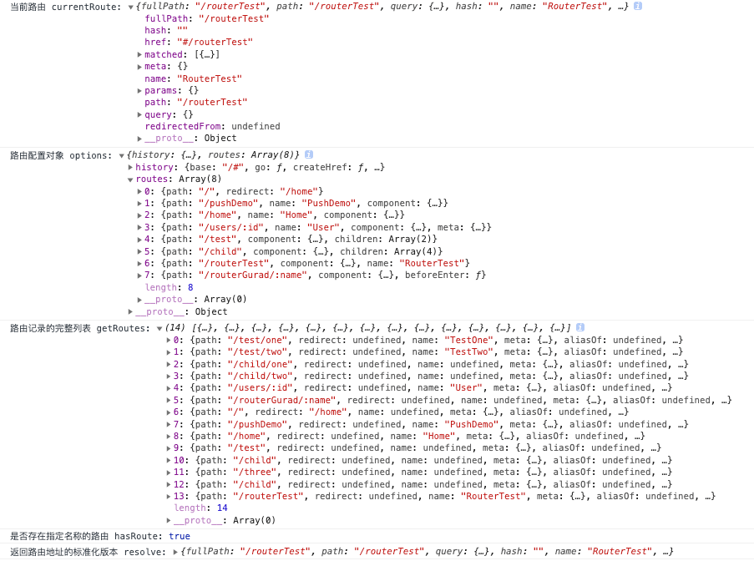Expand the "/home" route named Home in options
The image size is (754, 561).
click(x=139, y=215)
